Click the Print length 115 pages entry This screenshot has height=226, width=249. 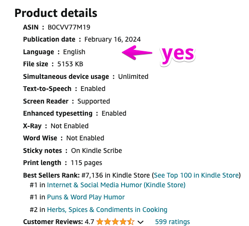click(x=62, y=163)
